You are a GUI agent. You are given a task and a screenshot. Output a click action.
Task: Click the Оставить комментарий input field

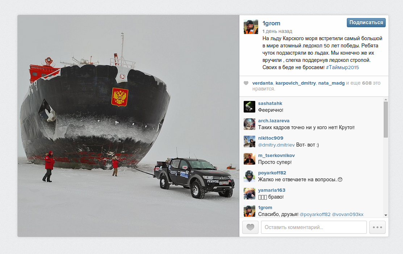(314, 227)
